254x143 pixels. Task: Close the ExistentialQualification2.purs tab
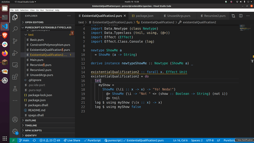pos(125,16)
